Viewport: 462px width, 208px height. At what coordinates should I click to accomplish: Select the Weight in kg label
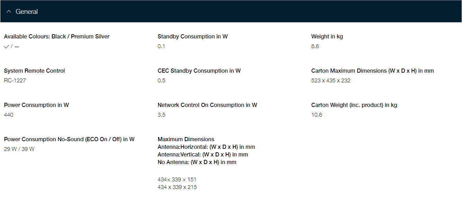pyautogui.click(x=327, y=36)
